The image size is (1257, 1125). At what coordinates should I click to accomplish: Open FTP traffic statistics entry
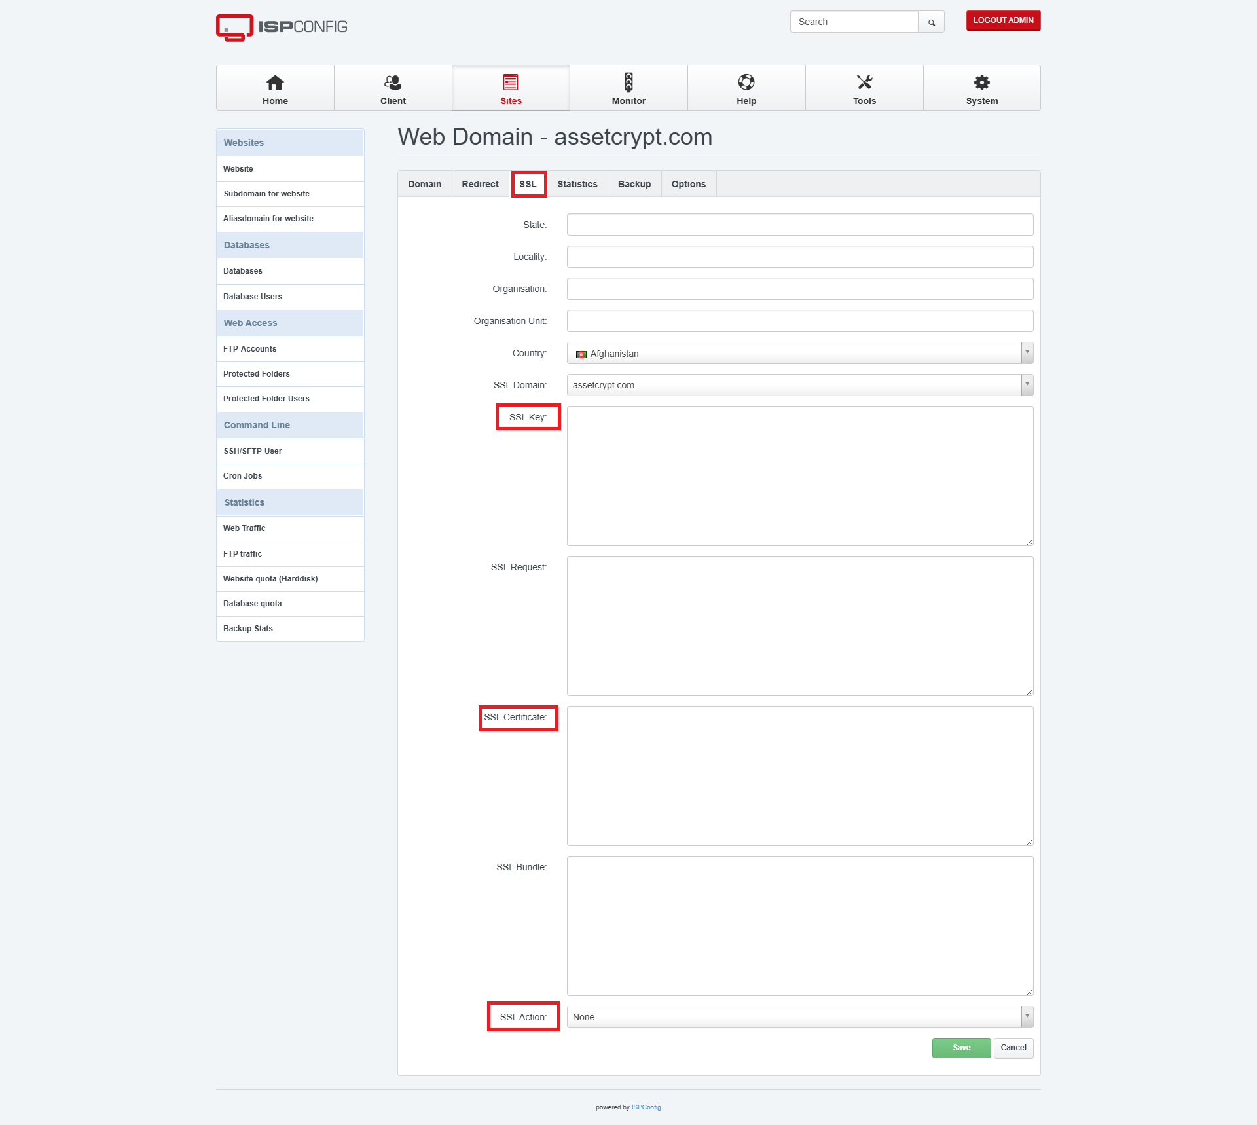point(290,554)
